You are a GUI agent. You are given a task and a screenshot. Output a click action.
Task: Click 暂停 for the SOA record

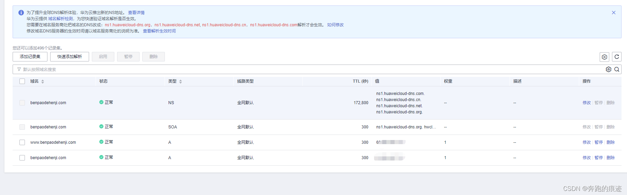coord(599,127)
